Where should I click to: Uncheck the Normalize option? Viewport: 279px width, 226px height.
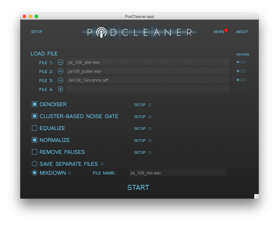35,140
